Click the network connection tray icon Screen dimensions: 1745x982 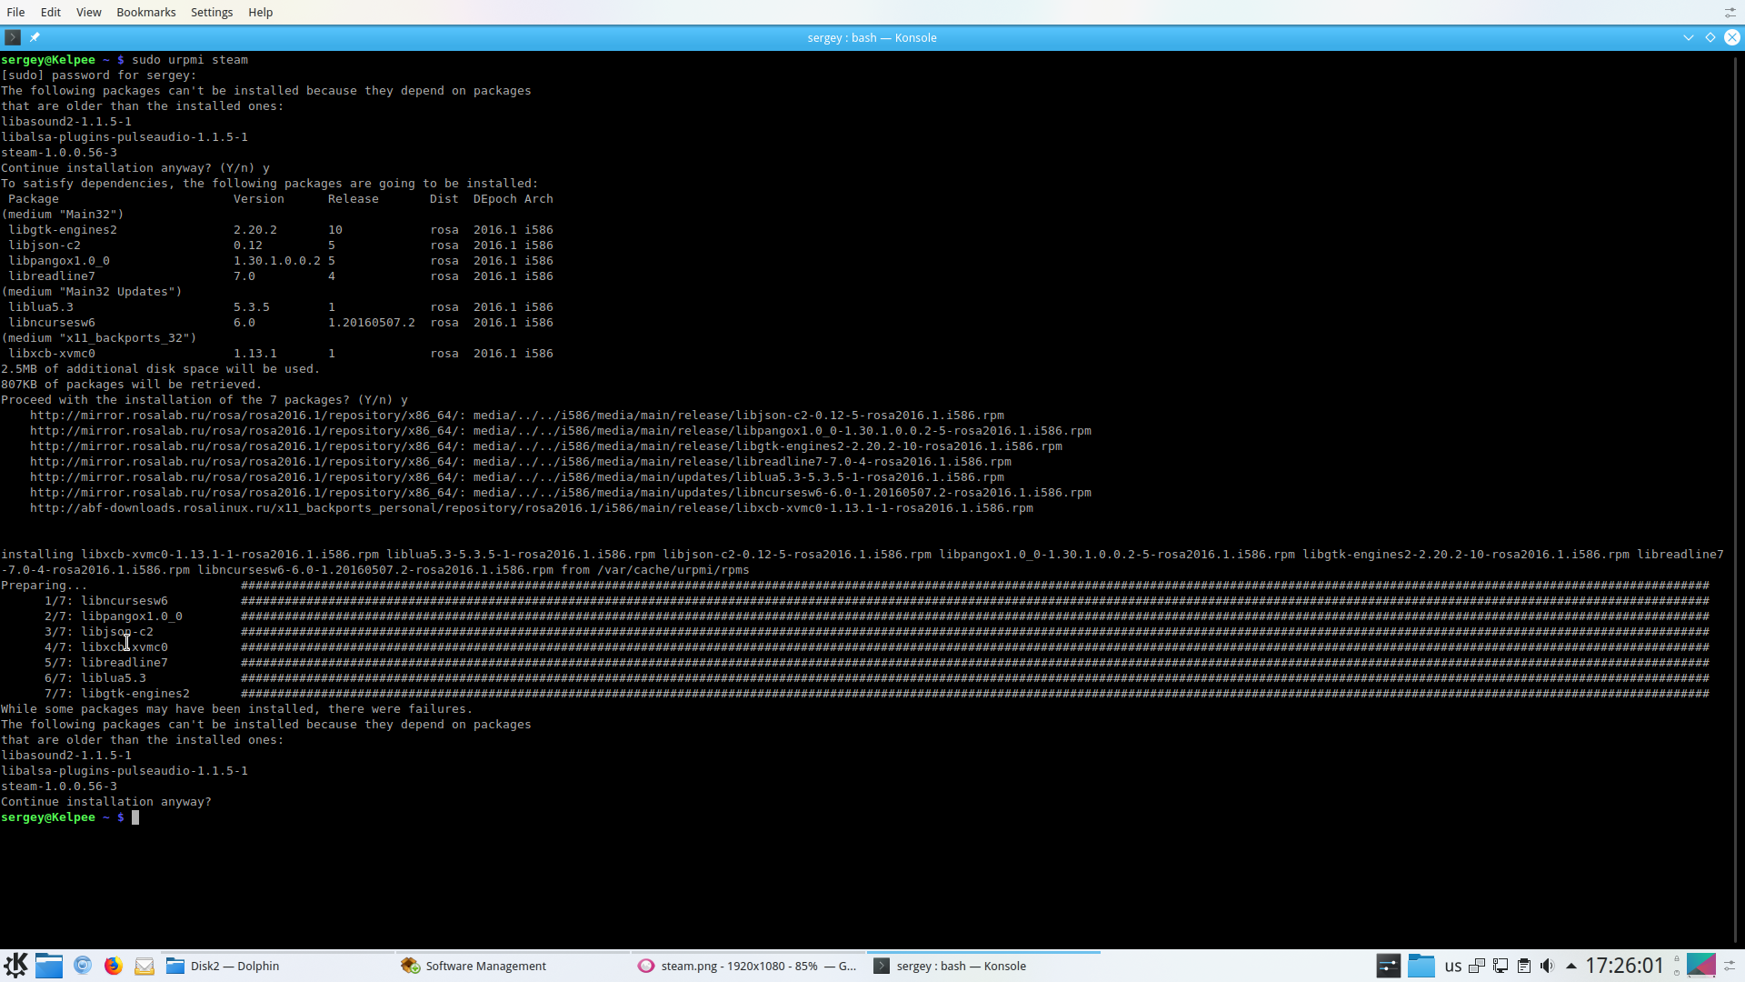(1501, 966)
